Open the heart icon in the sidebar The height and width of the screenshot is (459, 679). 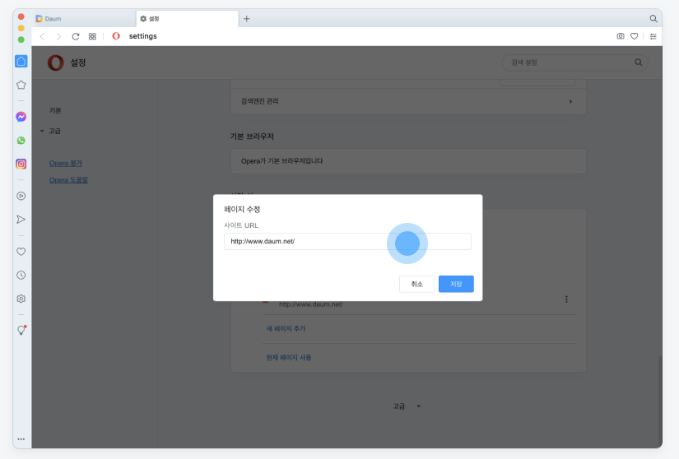[x=21, y=252]
